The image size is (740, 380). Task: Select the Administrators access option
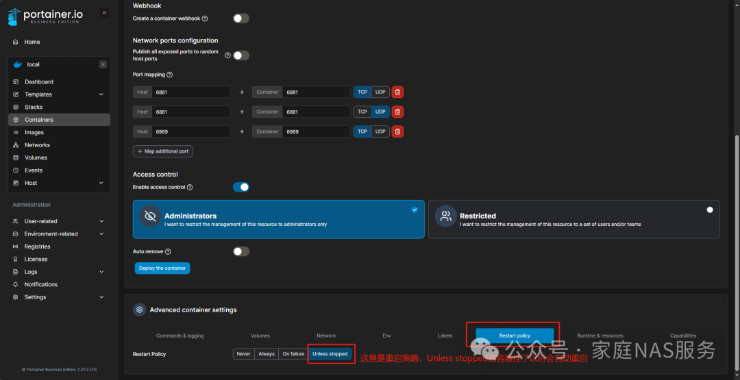[278, 219]
